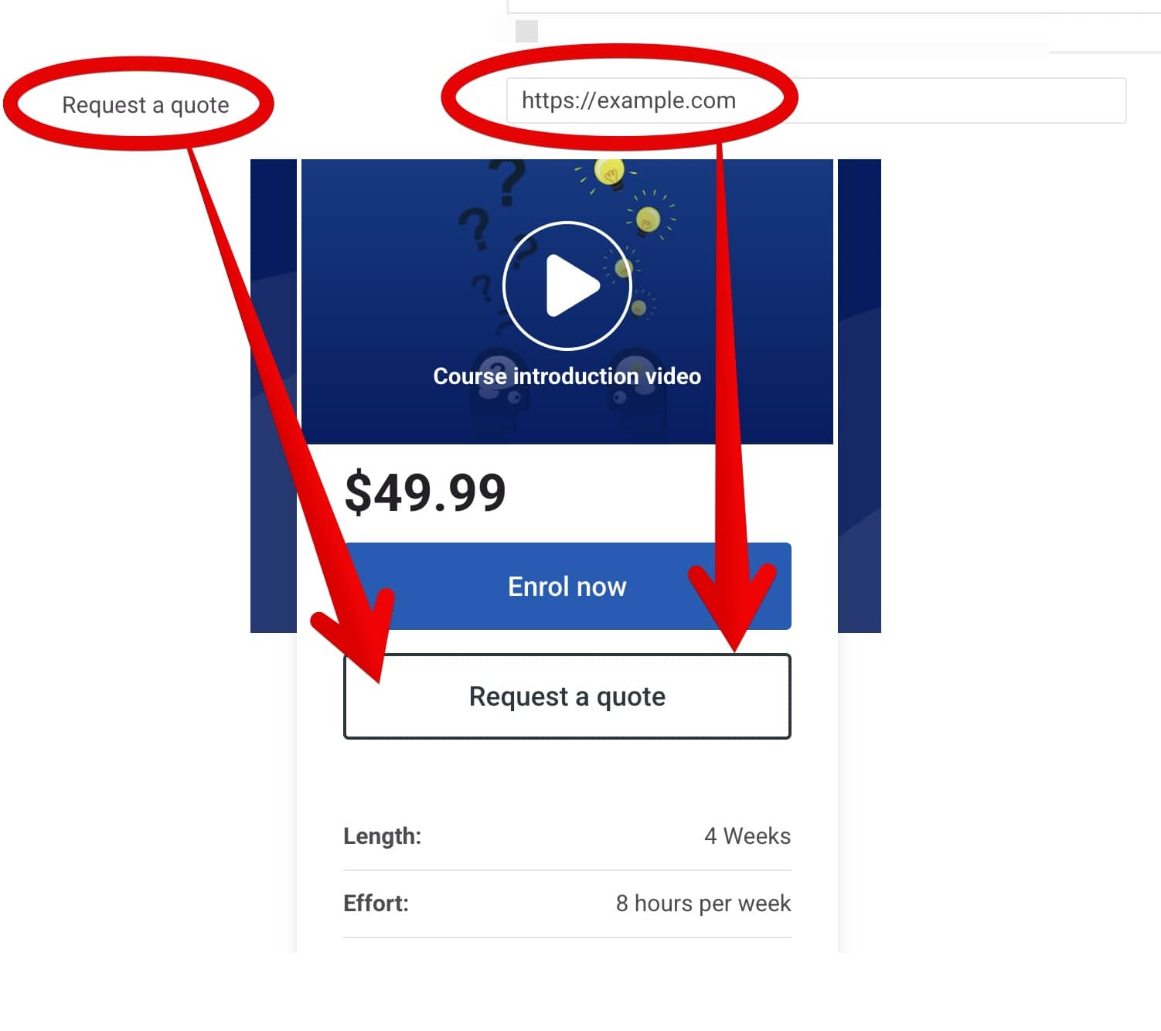Select the Length: label
The image size is (1161, 1031).
pos(383,836)
